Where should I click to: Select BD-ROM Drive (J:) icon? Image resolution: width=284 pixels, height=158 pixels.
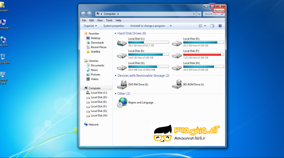click(177, 84)
